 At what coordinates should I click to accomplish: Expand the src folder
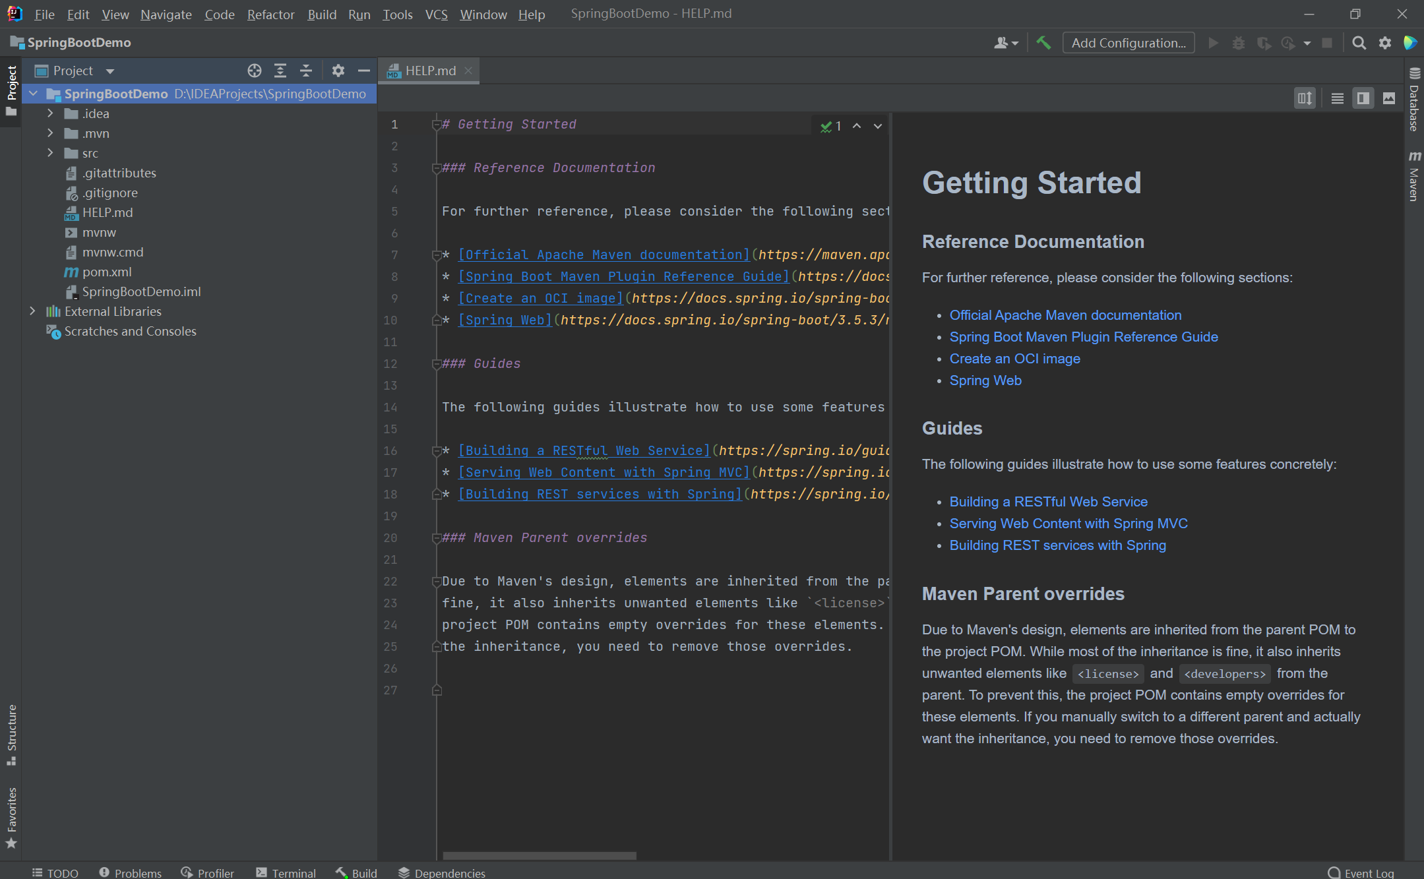click(50, 153)
